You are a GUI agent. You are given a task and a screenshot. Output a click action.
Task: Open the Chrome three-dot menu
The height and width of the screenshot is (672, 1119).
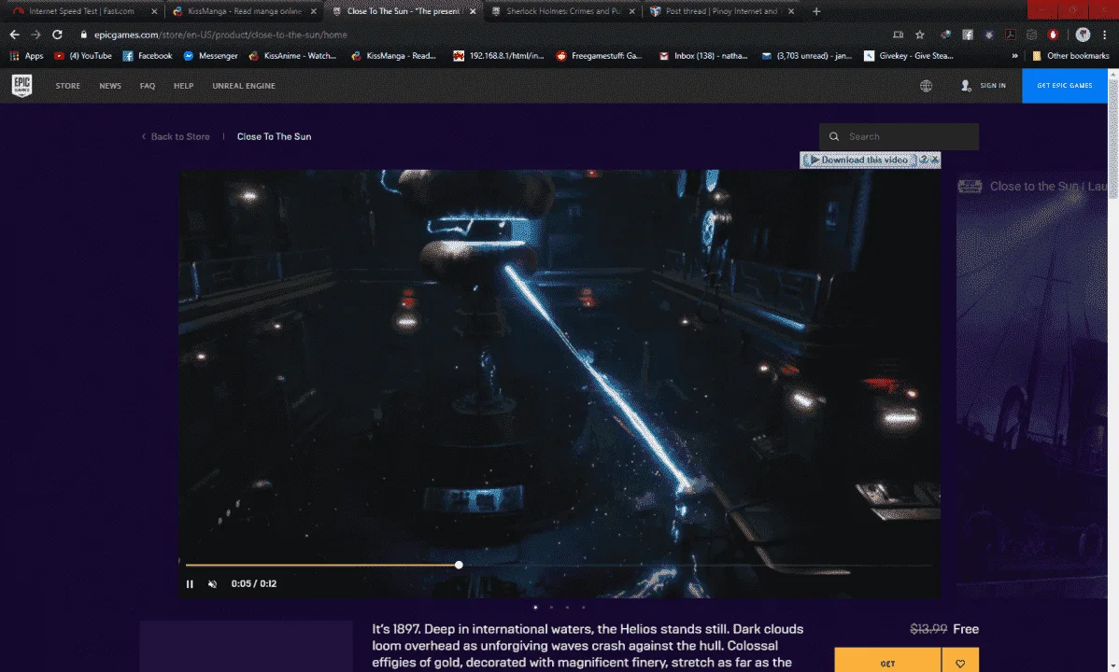1104,35
